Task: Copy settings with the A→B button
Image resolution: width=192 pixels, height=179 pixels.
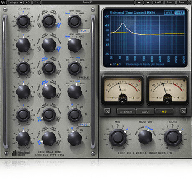Action: [x=158, y=3]
